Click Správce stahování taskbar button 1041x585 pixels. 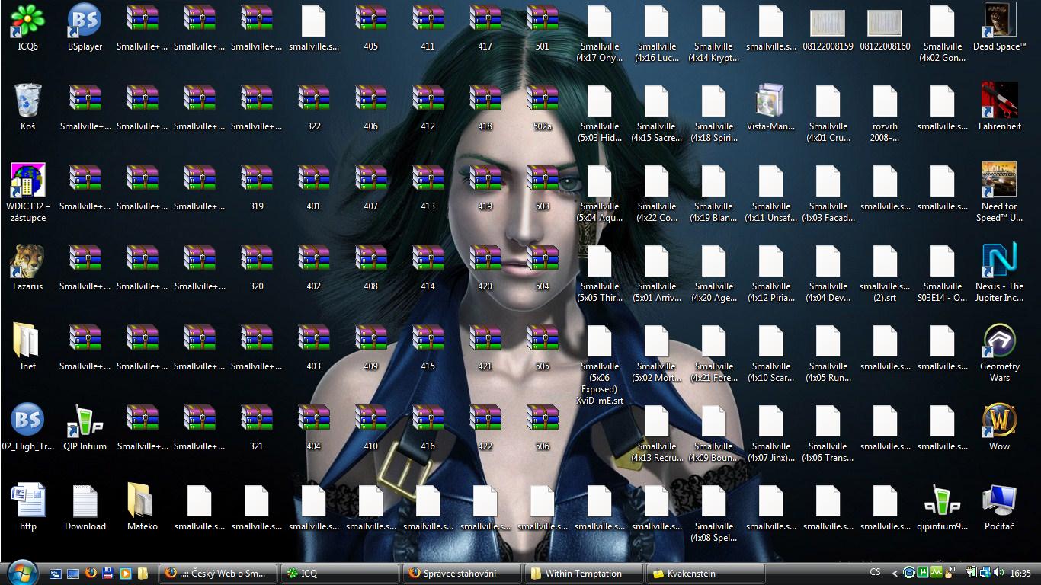pyautogui.click(x=461, y=574)
